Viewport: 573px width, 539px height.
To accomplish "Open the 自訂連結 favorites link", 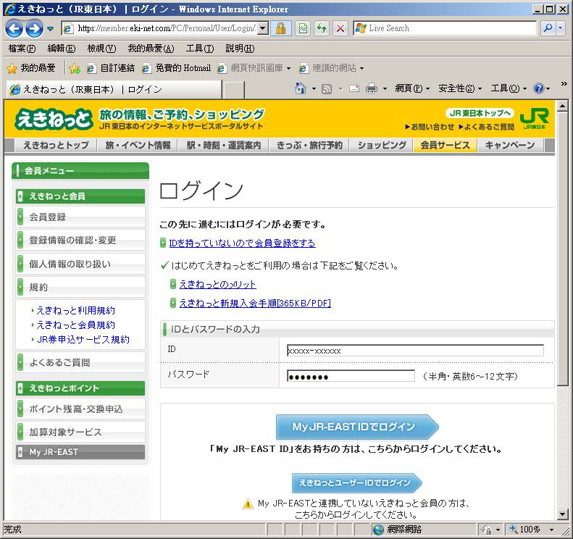I will point(111,68).
